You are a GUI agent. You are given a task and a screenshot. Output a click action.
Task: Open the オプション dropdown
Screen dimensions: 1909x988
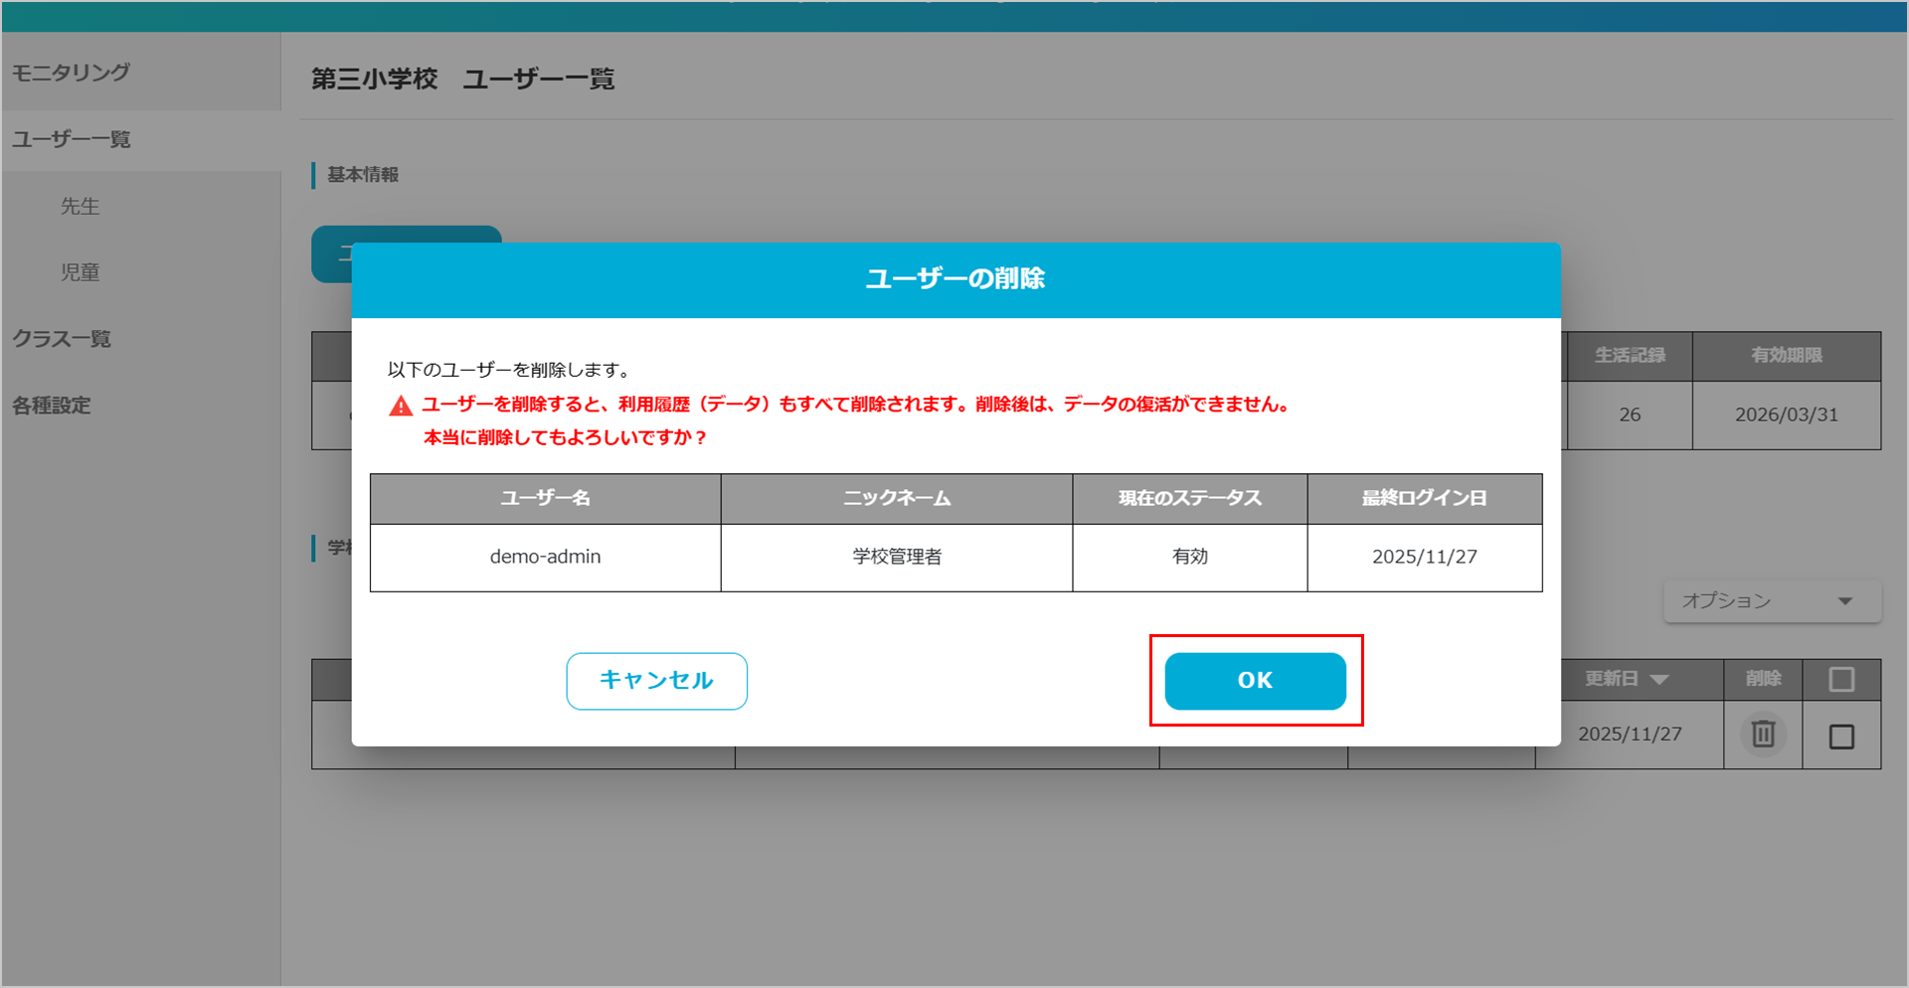point(1772,601)
